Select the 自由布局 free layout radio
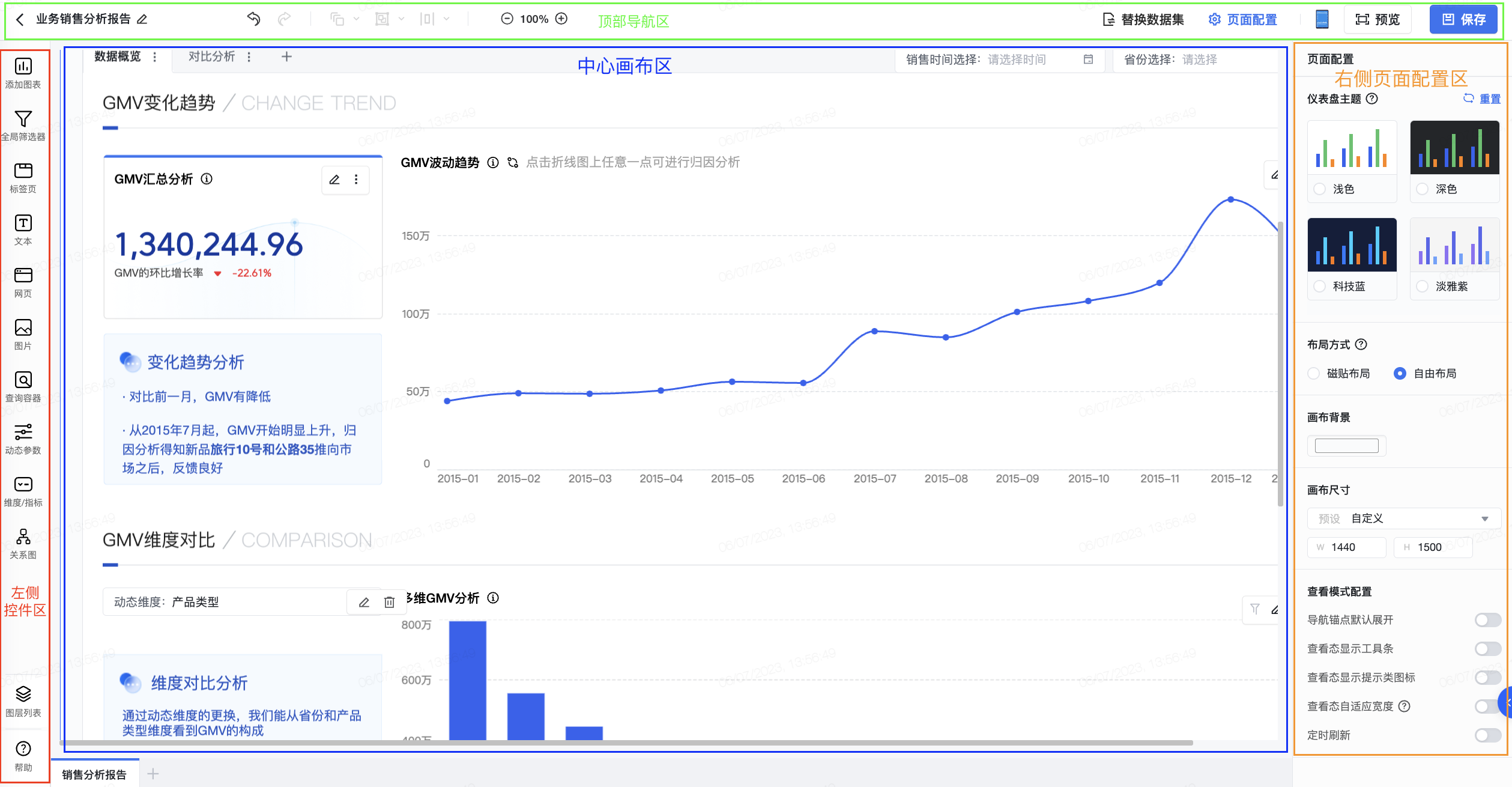This screenshot has height=787, width=1512. coord(1399,374)
